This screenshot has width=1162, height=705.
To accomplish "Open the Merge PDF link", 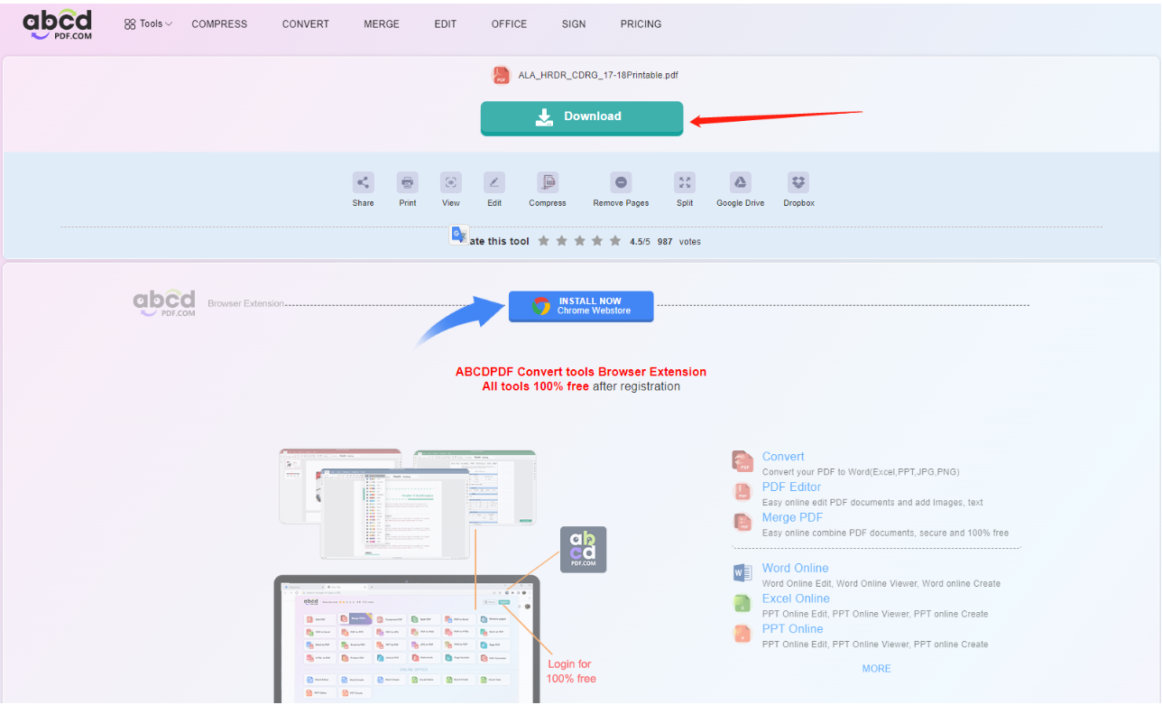I will (x=792, y=517).
